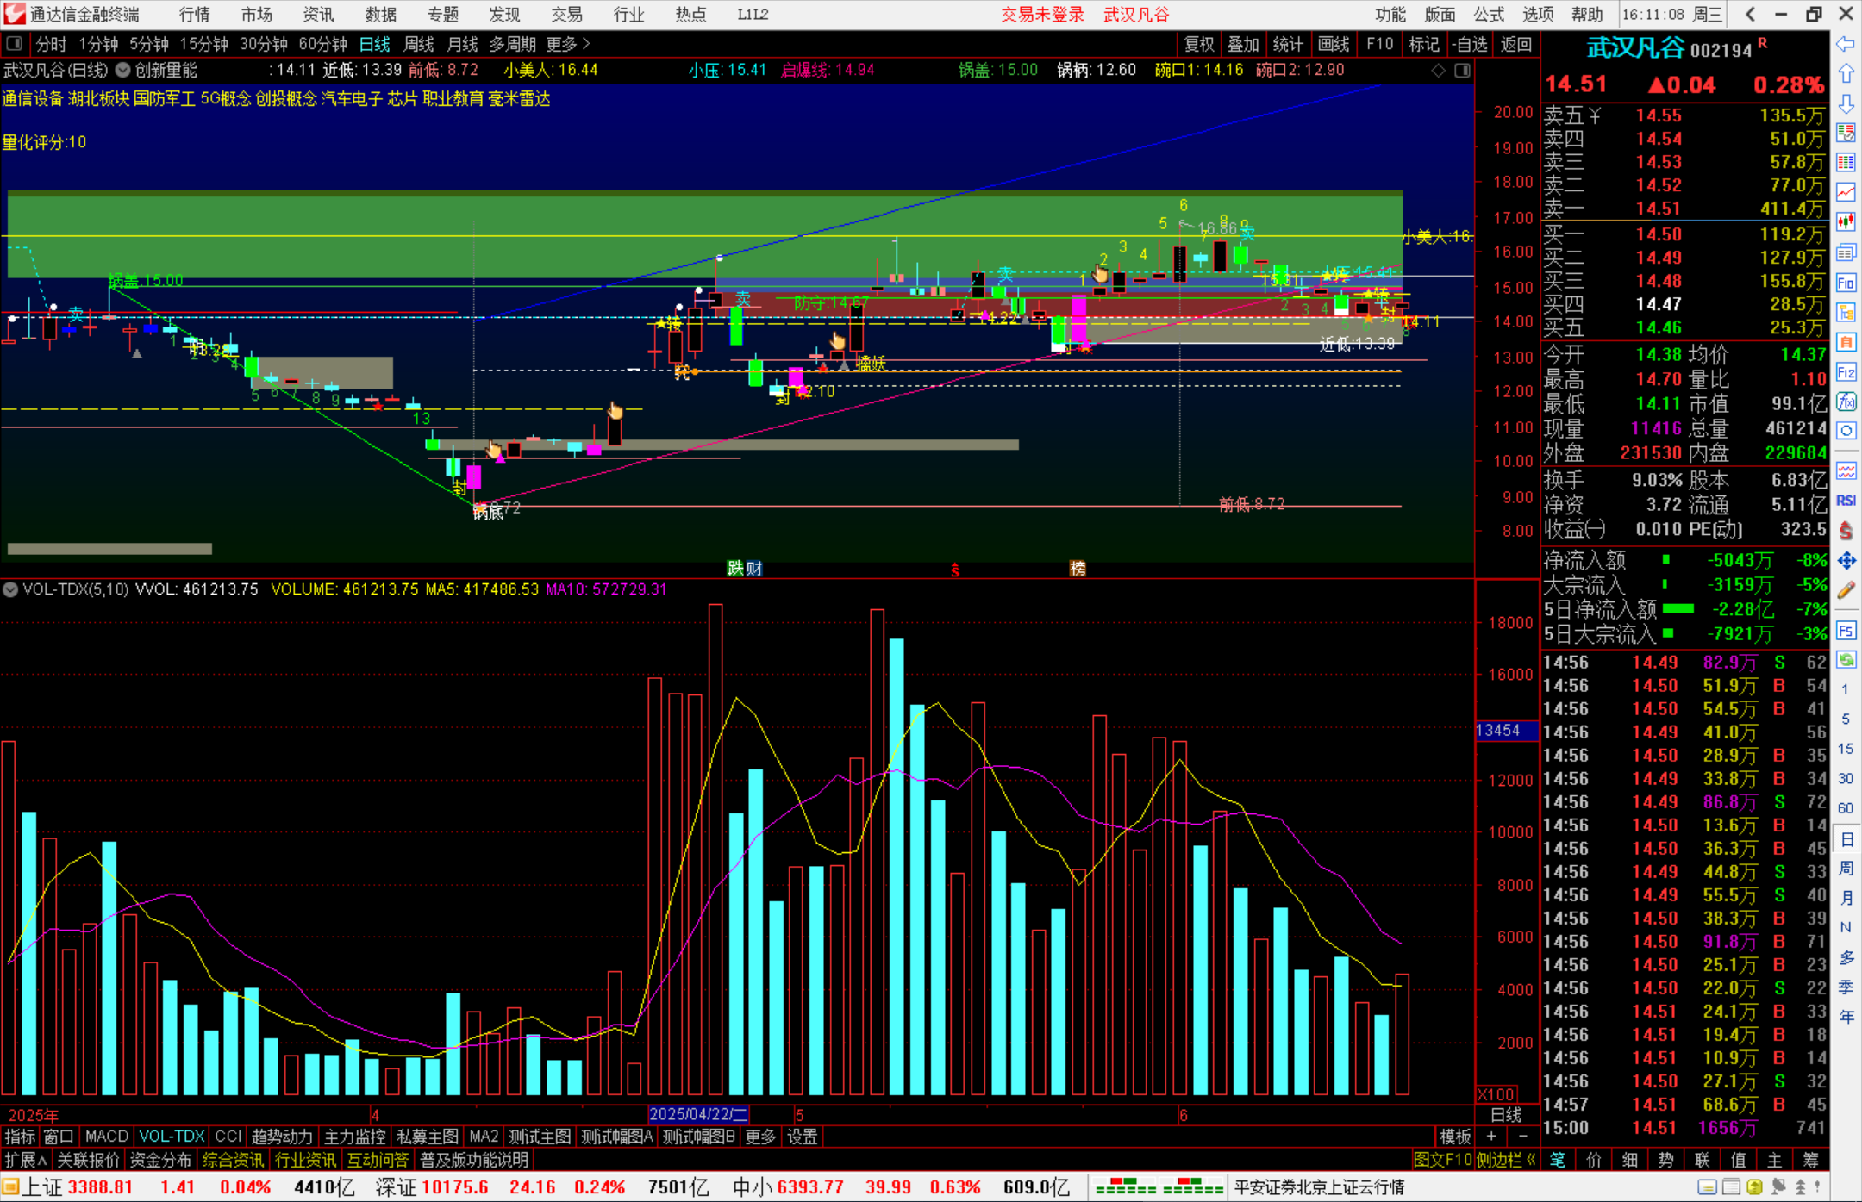This screenshot has width=1862, height=1202.
Task: Click the 综合资讯 link
Action: pyautogui.click(x=233, y=1160)
